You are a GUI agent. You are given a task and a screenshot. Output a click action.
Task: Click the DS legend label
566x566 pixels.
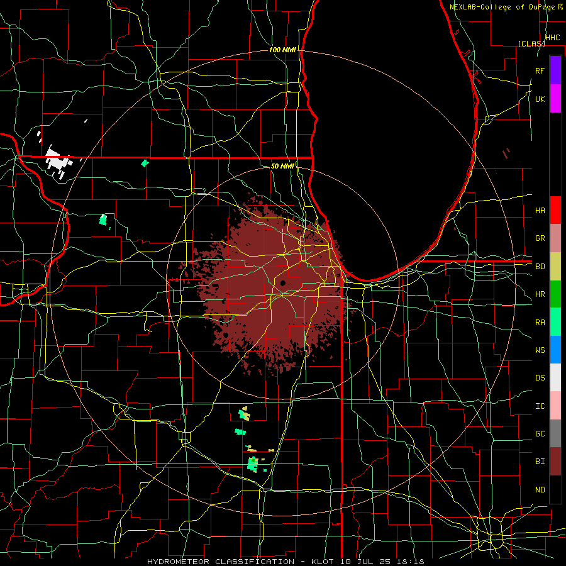[540, 378]
